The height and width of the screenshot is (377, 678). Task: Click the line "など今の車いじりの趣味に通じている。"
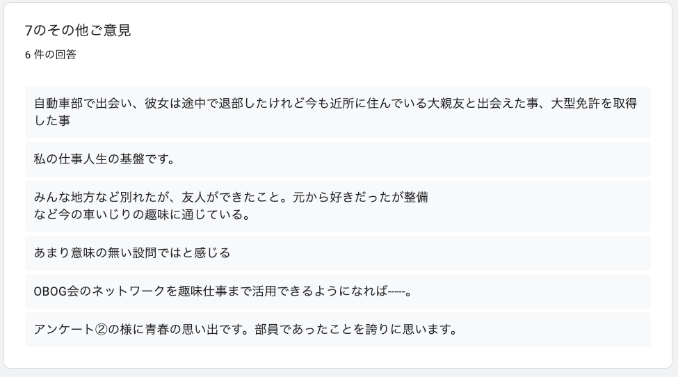142,214
